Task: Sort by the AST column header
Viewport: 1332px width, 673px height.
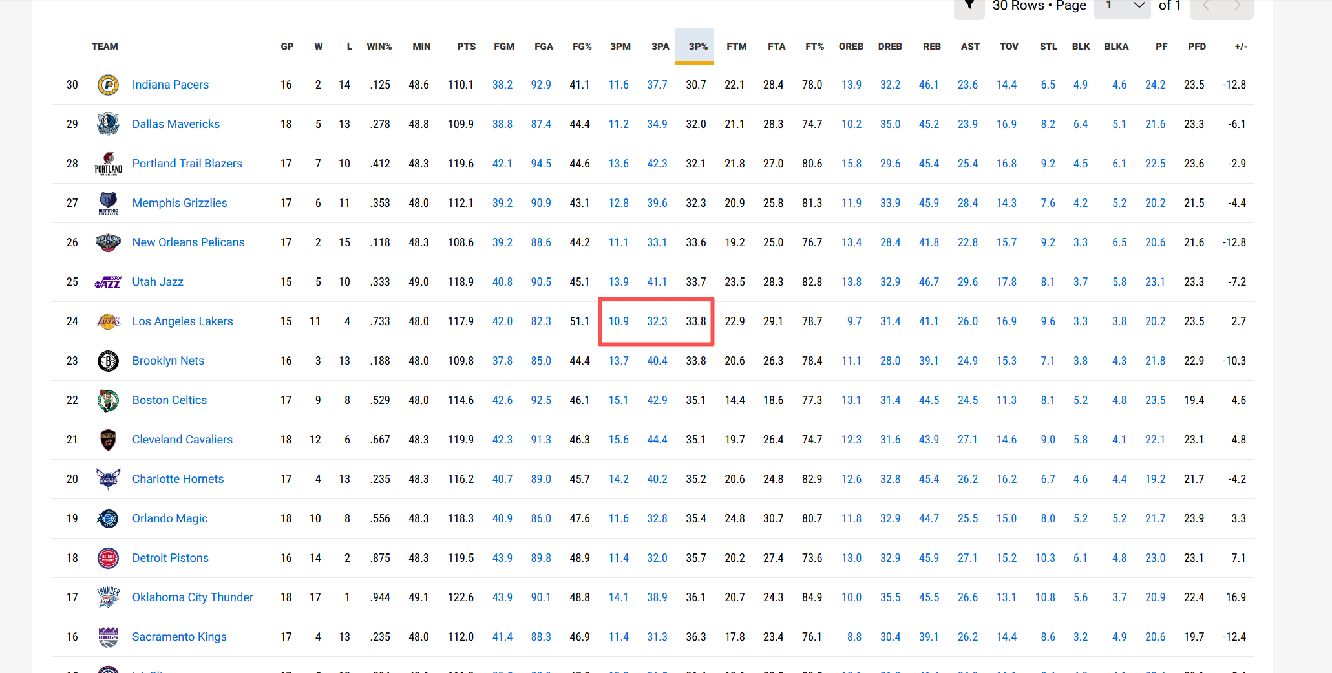Action: point(970,47)
